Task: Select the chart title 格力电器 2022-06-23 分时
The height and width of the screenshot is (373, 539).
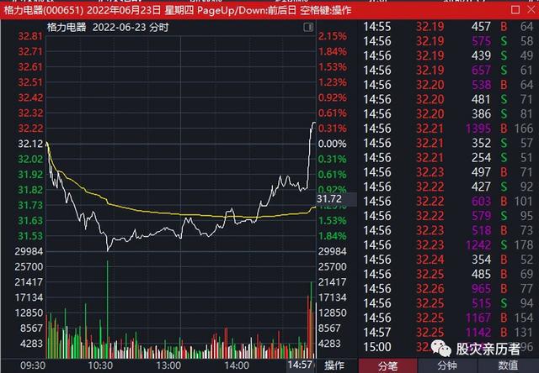Action: (x=108, y=27)
